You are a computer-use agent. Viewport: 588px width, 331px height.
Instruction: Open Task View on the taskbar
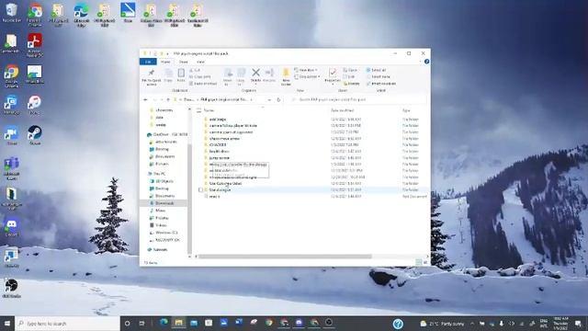(141, 323)
